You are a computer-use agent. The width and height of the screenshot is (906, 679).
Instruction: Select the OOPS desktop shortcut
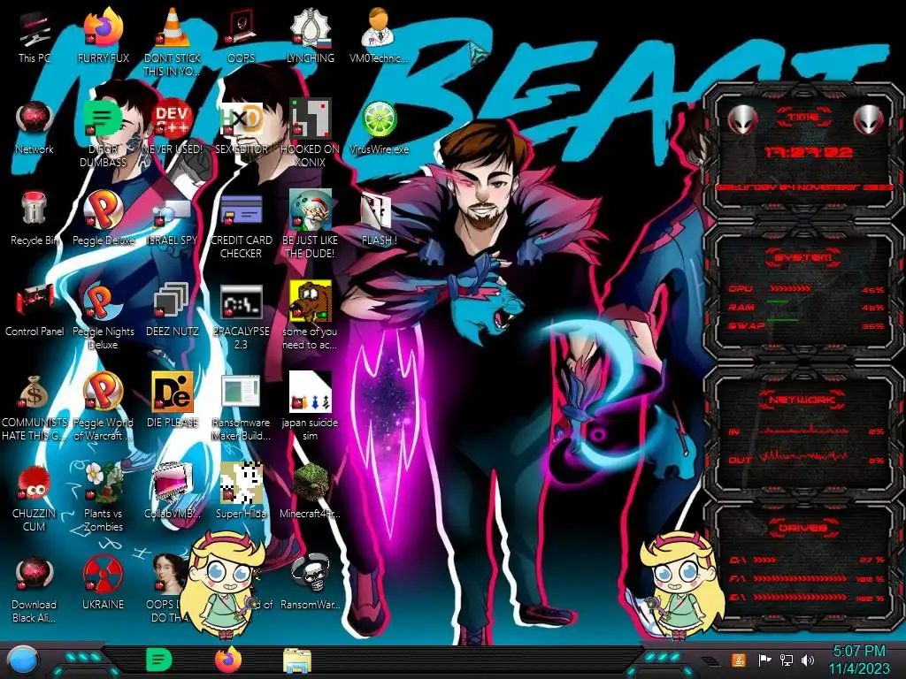pyautogui.click(x=241, y=35)
